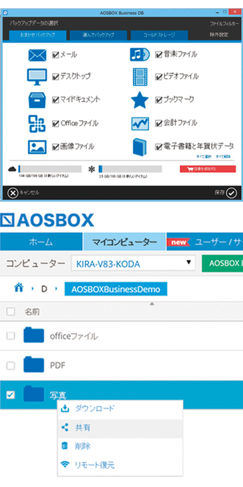The width and height of the screenshot is (243, 487).
Task: Switch to コールドストレージ tab
Action: coord(159,35)
